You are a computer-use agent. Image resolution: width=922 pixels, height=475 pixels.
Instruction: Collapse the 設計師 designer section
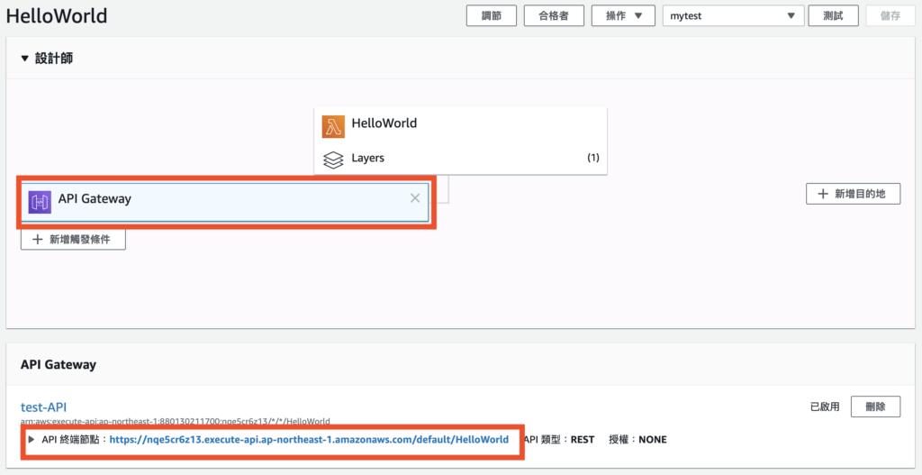(x=24, y=59)
